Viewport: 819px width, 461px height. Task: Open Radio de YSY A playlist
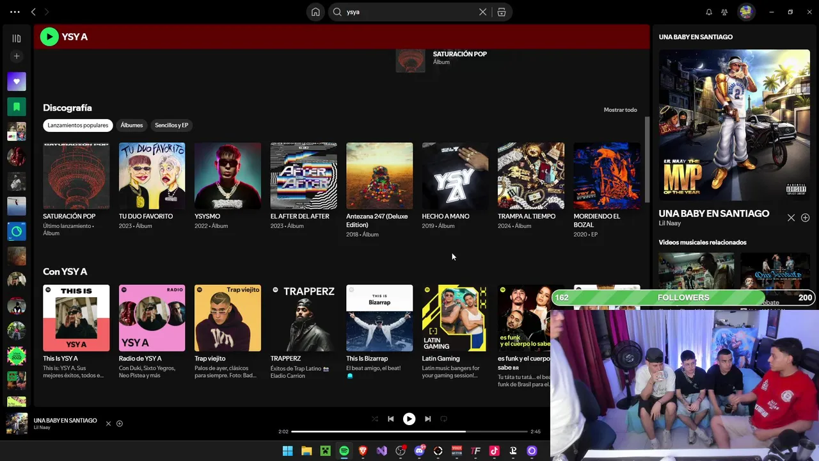(152, 318)
